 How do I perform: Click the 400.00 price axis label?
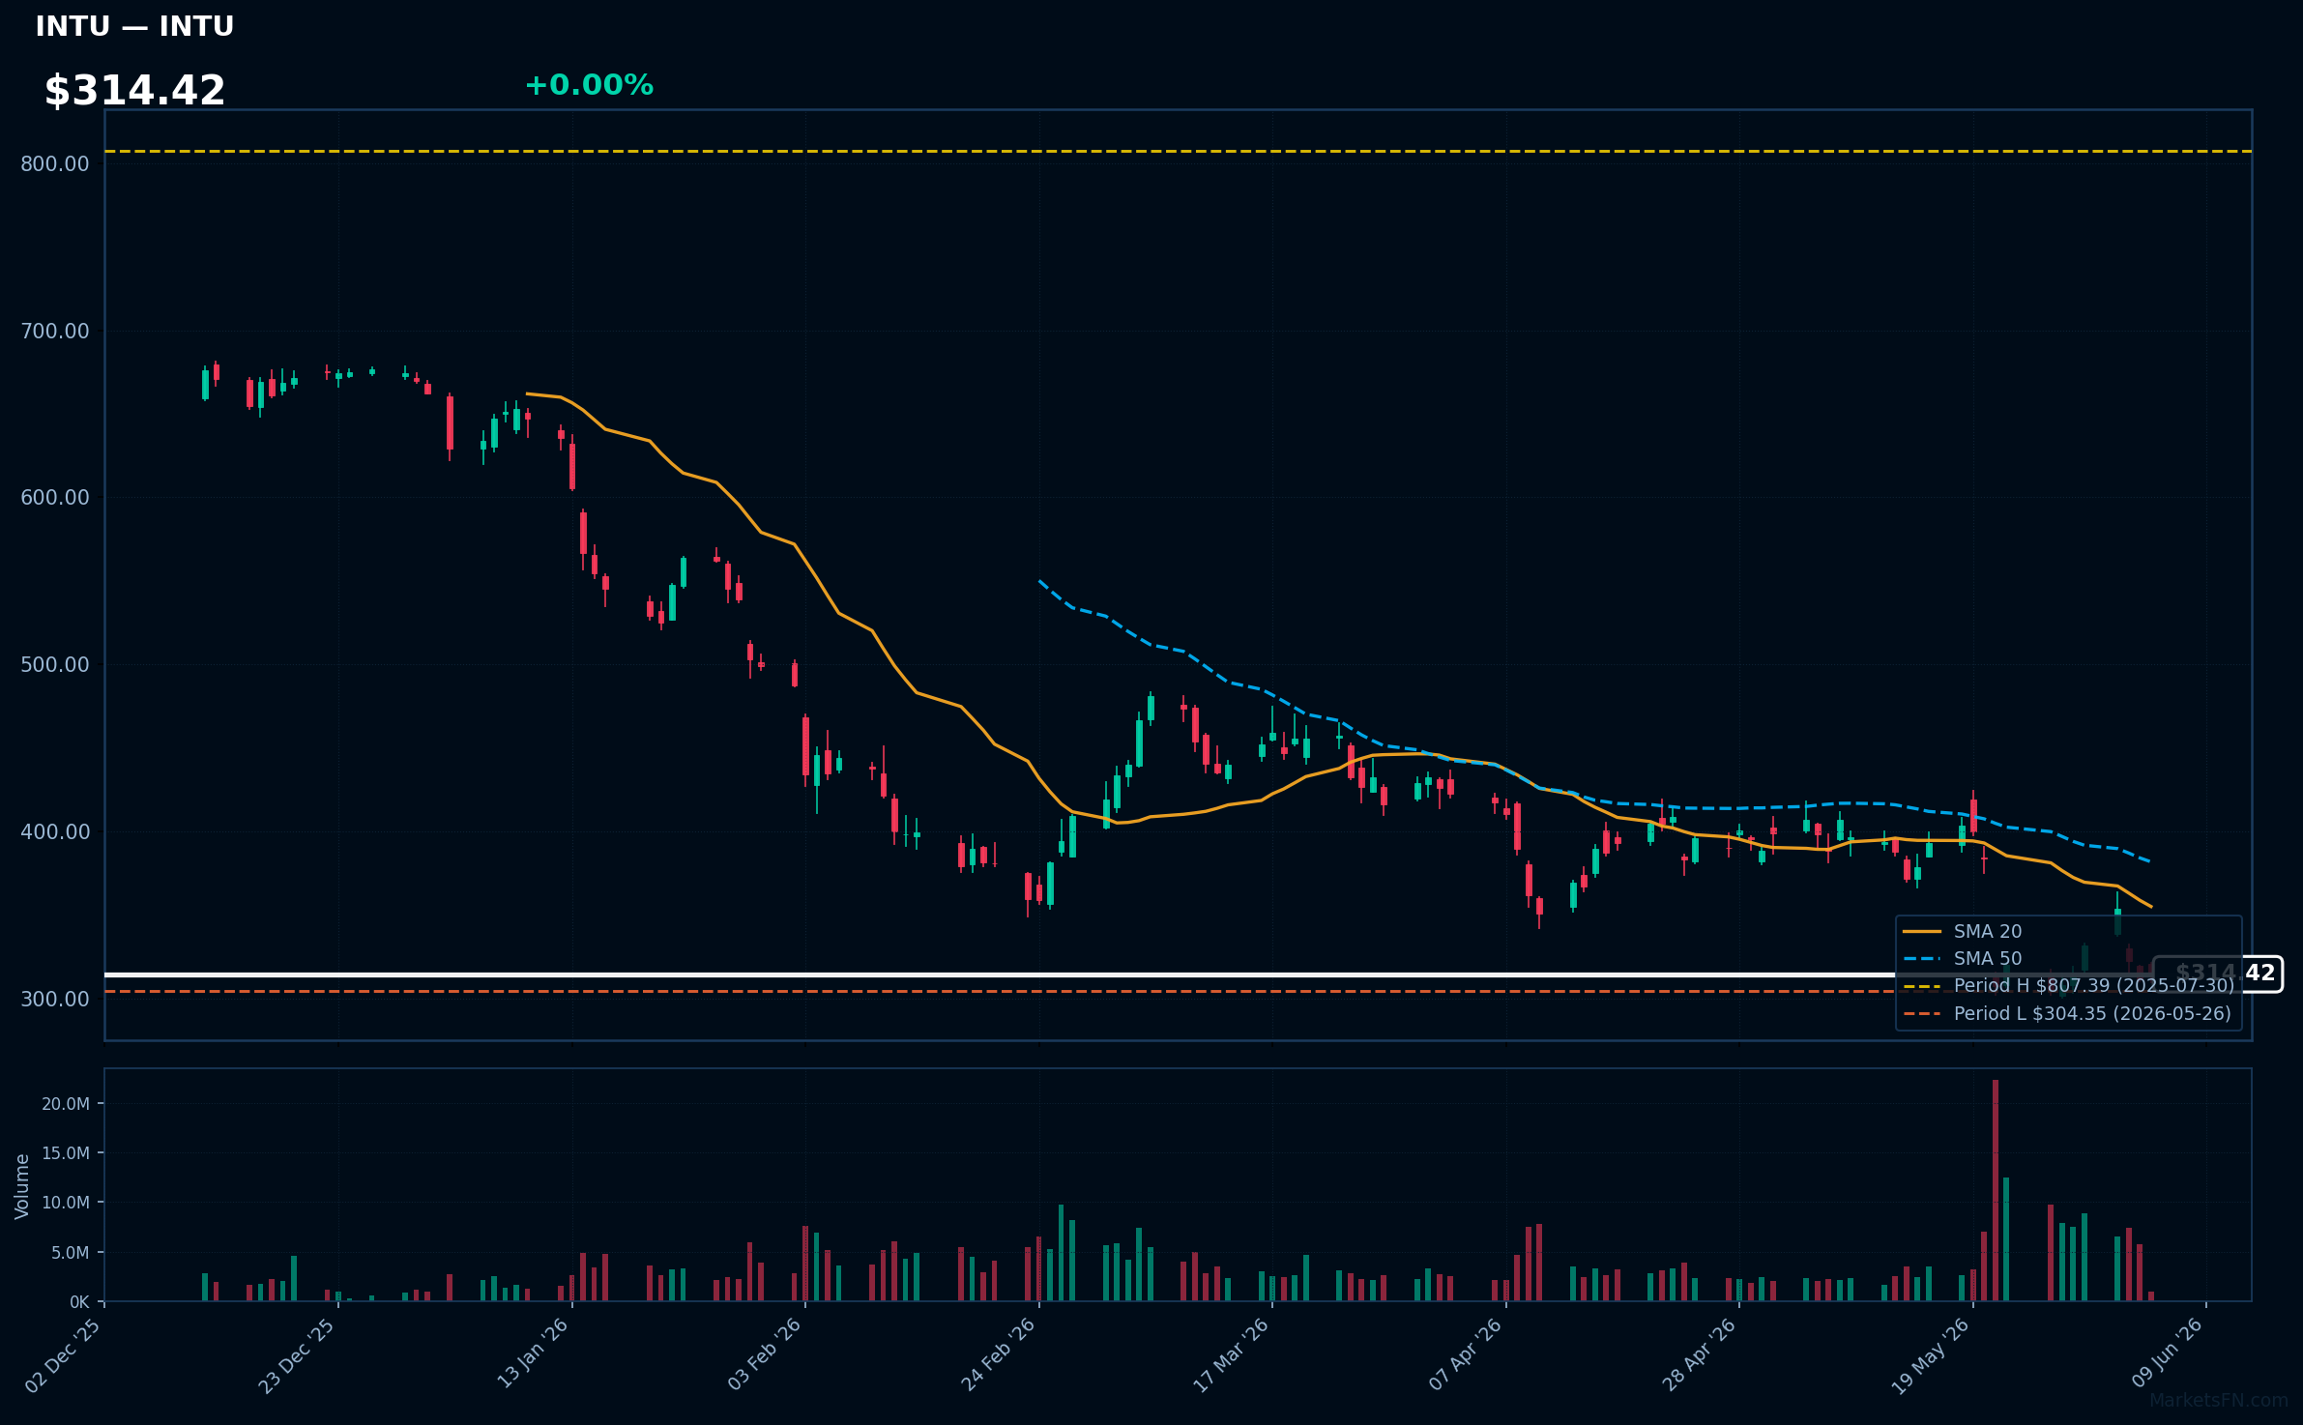(x=55, y=831)
